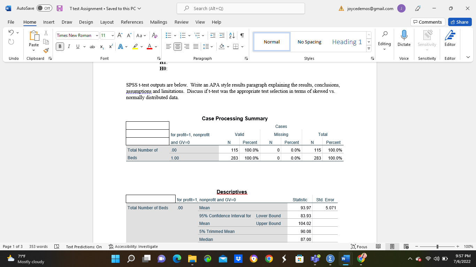Expand the numbering list dropdown
Image resolution: width=476 pixels, height=267 pixels.
[190, 35]
